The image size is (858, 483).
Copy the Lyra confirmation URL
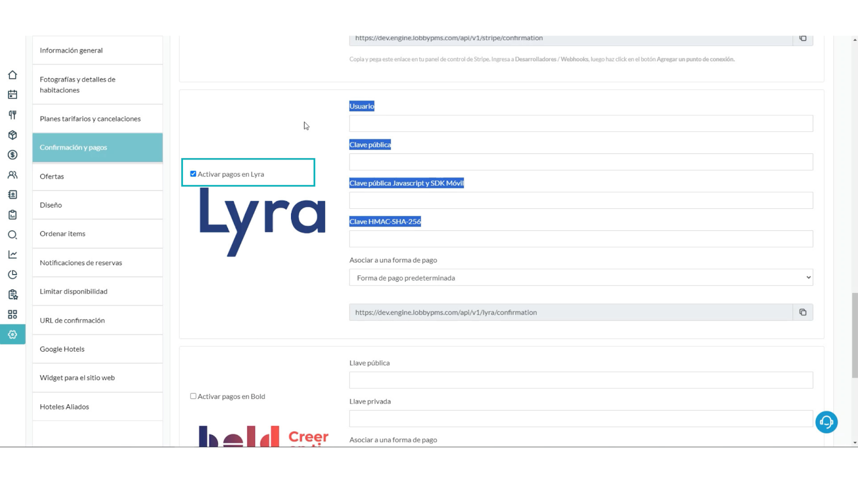[803, 312]
